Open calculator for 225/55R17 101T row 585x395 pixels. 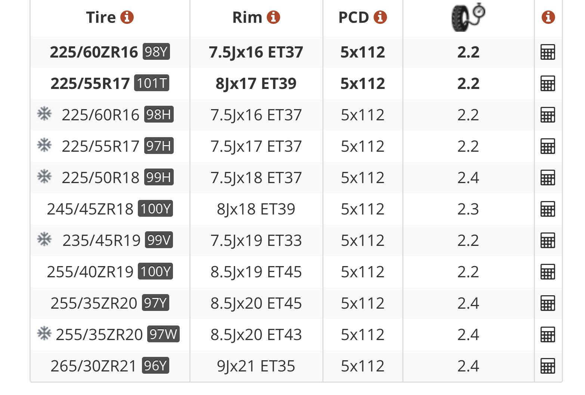click(x=548, y=83)
